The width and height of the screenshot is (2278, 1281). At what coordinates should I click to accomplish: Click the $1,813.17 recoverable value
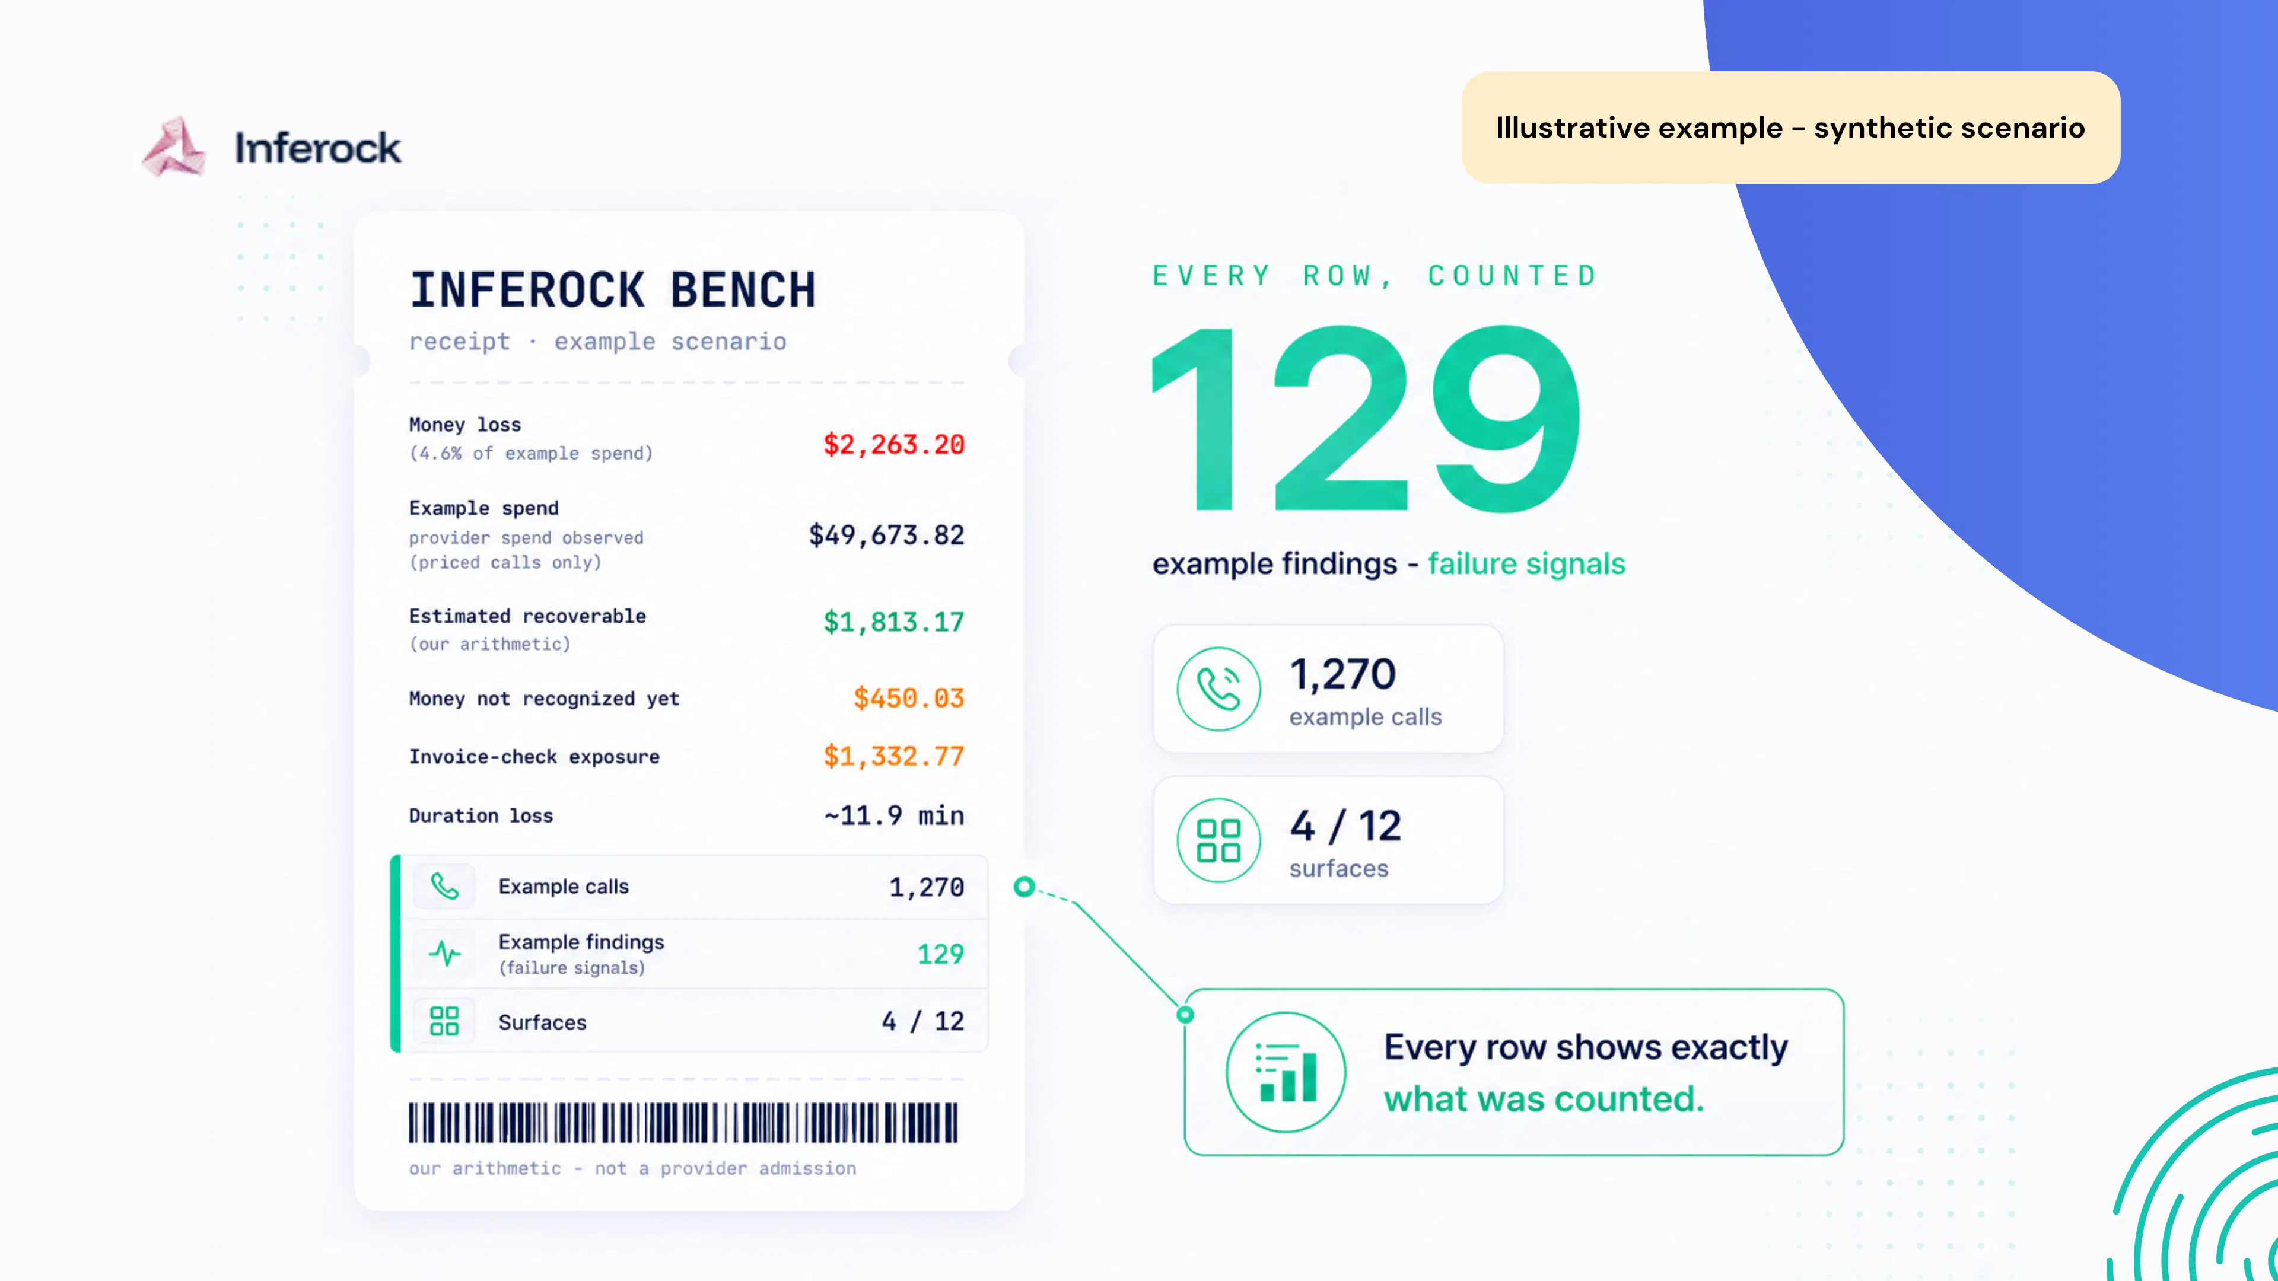coord(894,622)
